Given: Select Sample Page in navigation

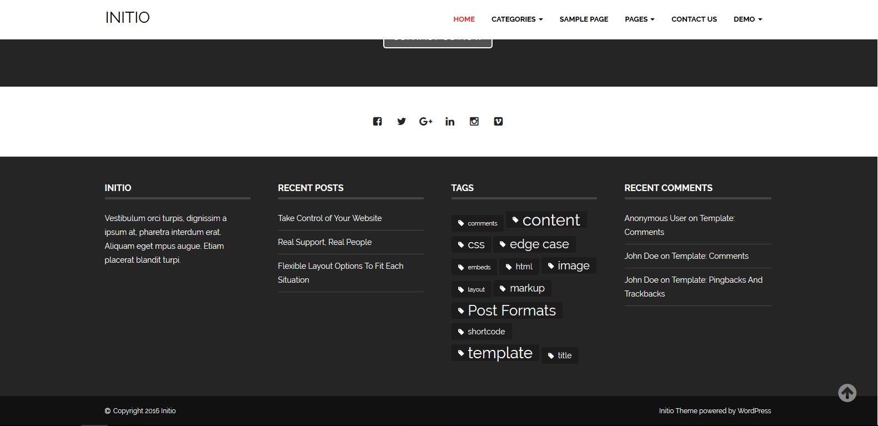Looking at the screenshot, I should [x=584, y=19].
